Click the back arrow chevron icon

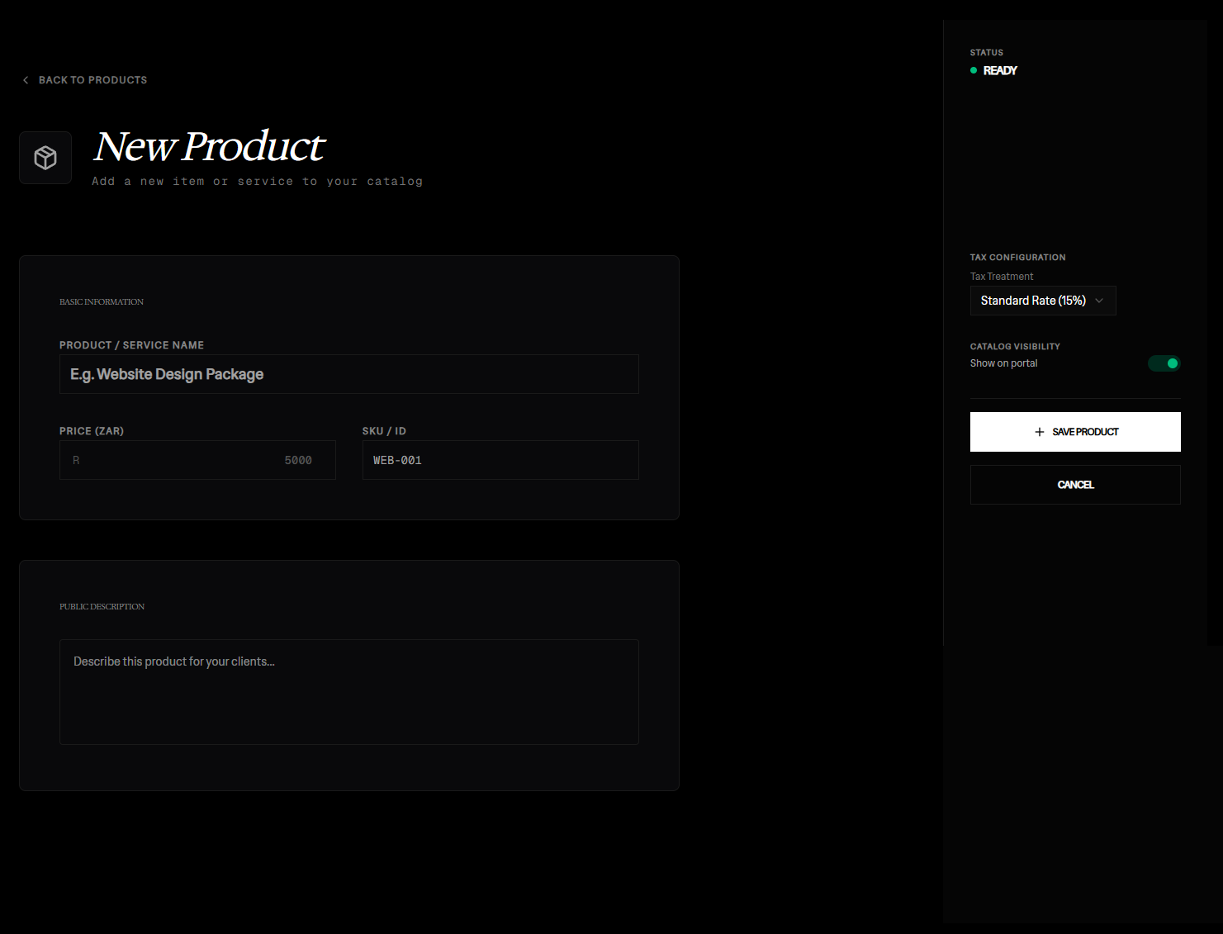click(26, 80)
